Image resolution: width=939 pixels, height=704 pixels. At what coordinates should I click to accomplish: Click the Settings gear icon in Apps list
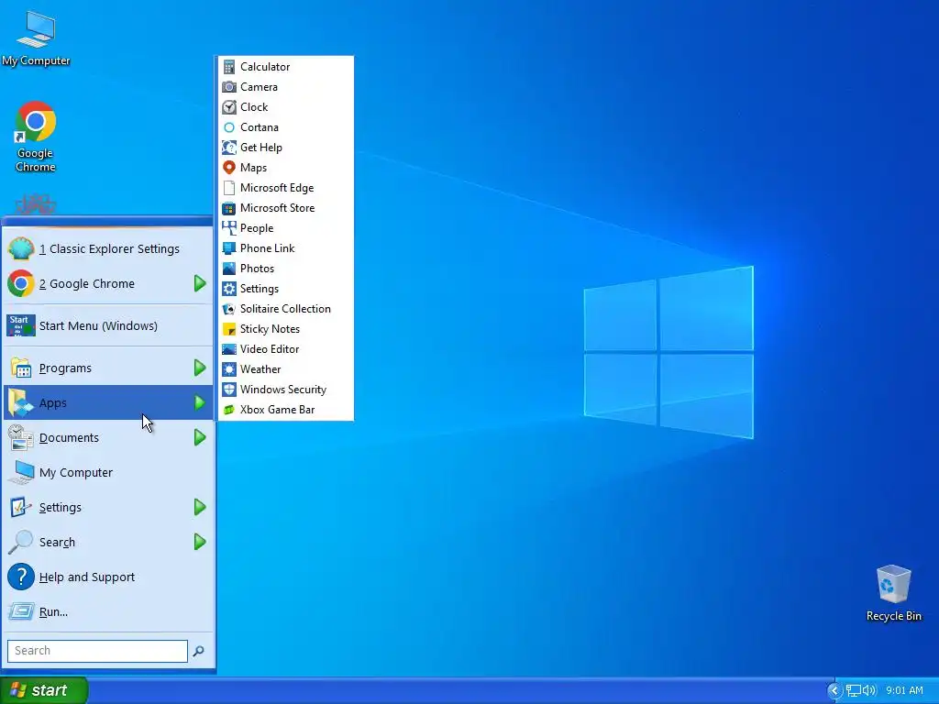[228, 289]
